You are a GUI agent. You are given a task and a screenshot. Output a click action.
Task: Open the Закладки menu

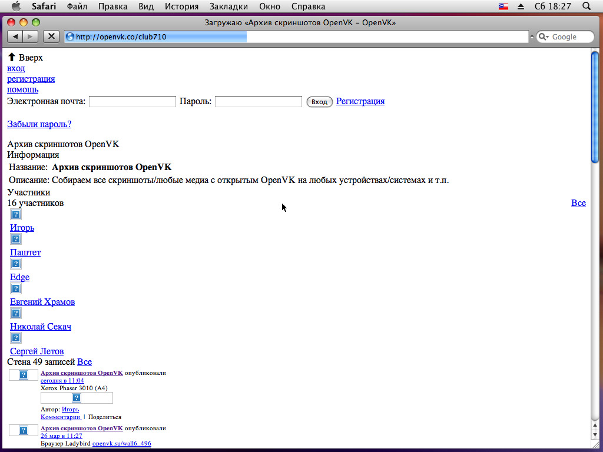click(228, 6)
